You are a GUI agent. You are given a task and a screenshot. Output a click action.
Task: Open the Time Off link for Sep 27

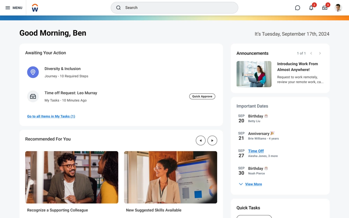click(x=256, y=151)
